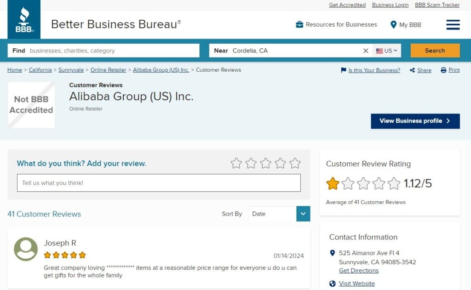Click the Better Business Bureau title text

coord(116,24)
